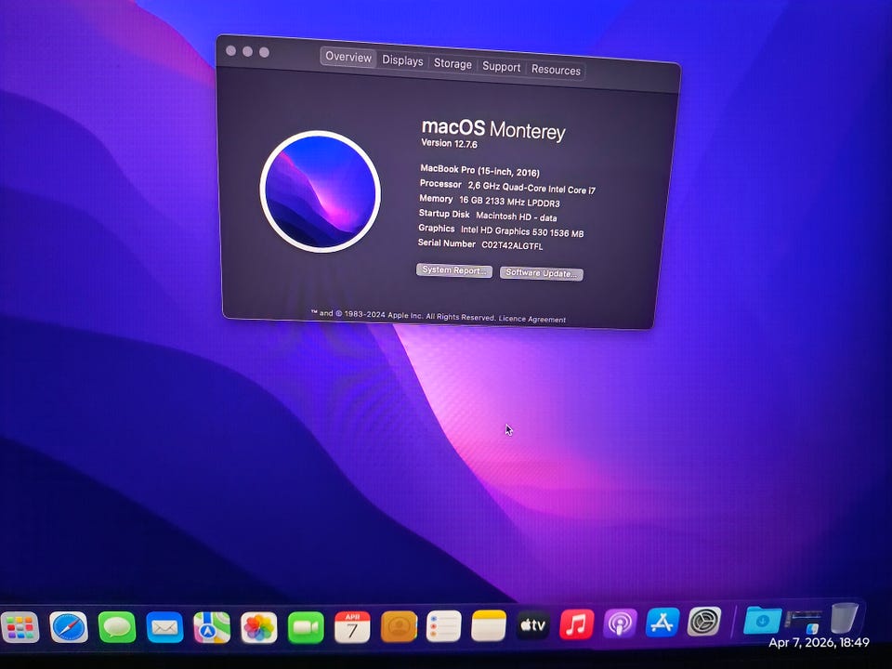The image size is (892, 669).
Task: Click "Intel HD Graphics 530 1536 MB"
Action: click(521, 231)
